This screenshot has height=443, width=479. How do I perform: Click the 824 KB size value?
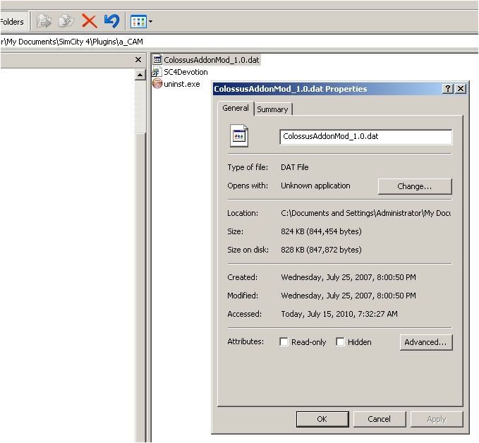[321, 231]
